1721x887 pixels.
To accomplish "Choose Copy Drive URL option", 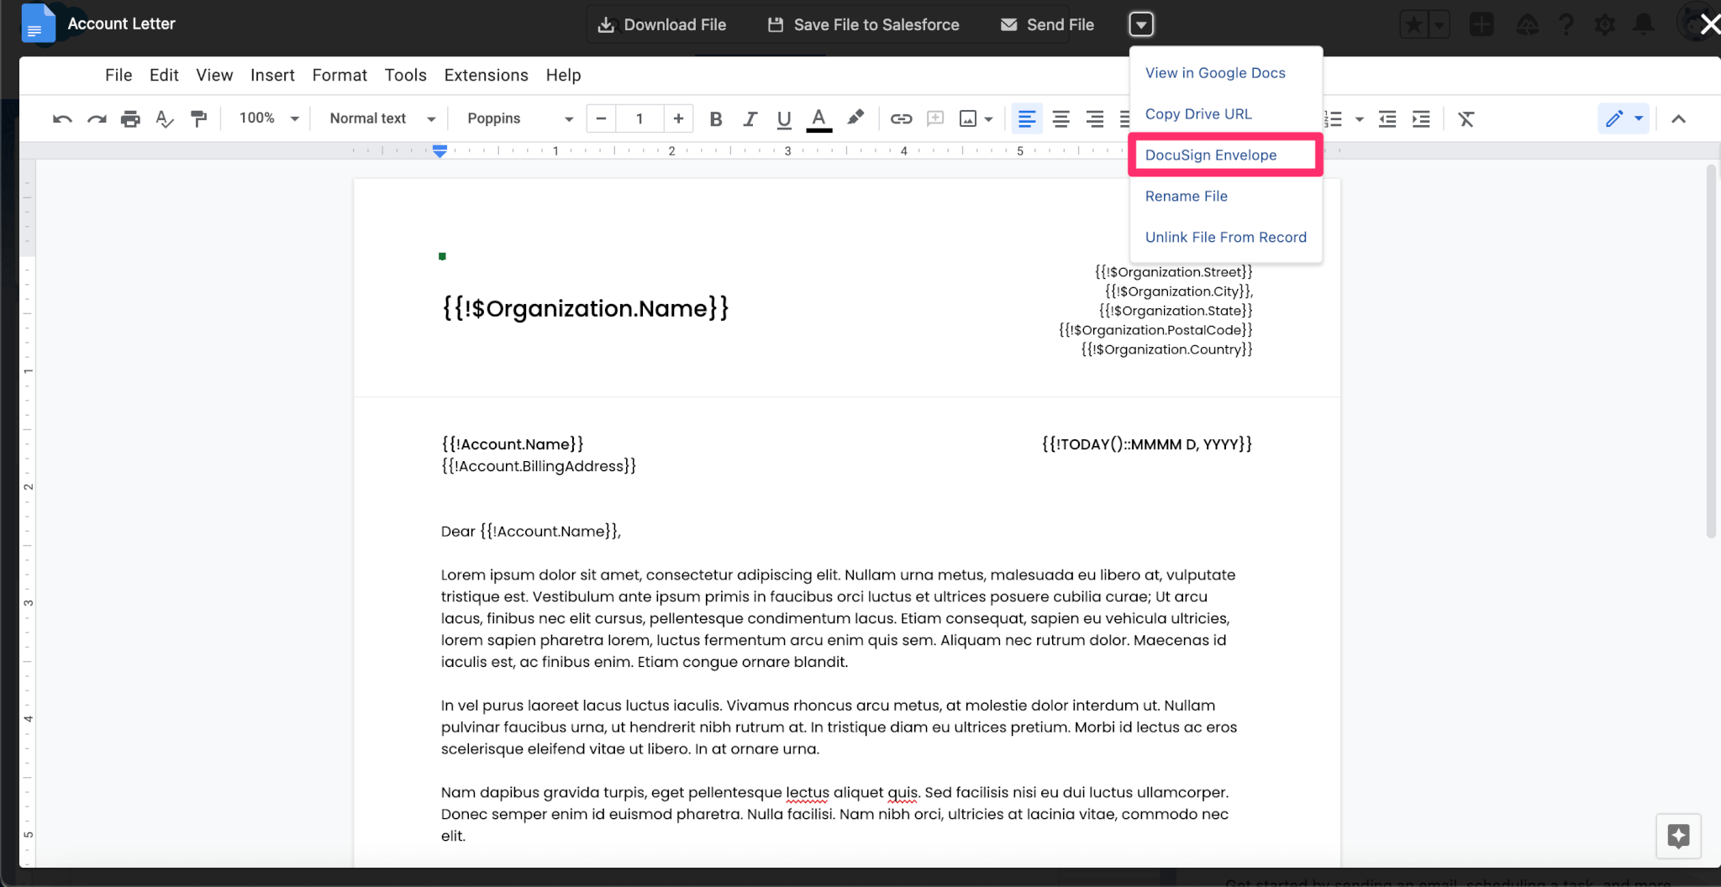I will pyautogui.click(x=1198, y=114).
